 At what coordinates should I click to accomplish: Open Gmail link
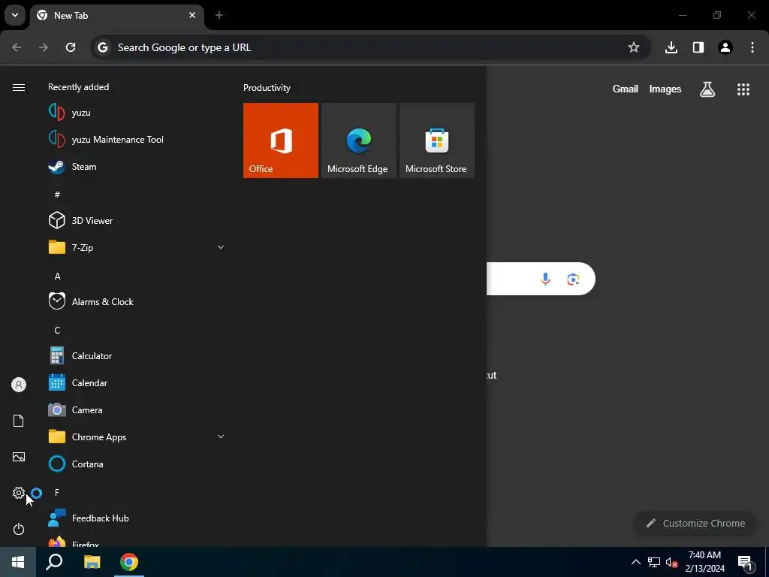point(626,89)
